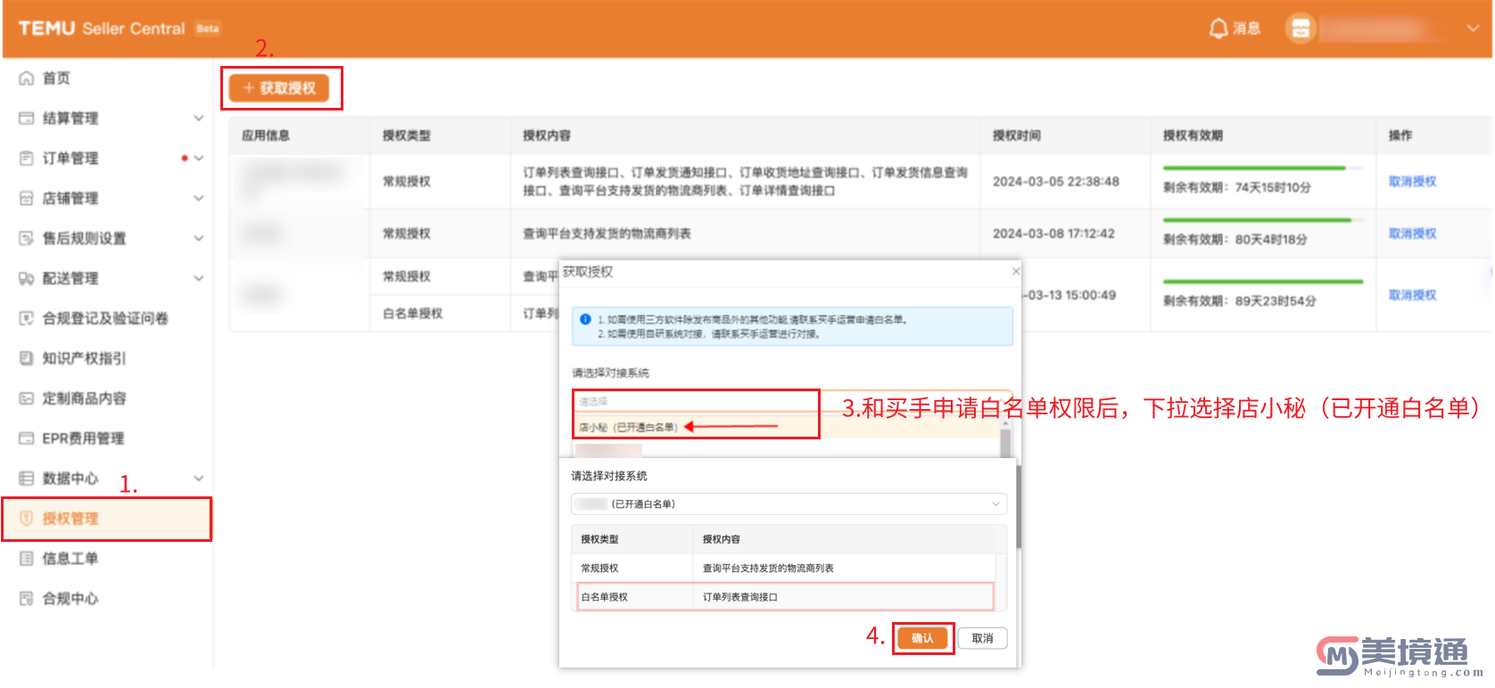Click the 店铺管理 sidebar icon
The image size is (1495, 688).
pyautogui.click(x=27, y=199)
